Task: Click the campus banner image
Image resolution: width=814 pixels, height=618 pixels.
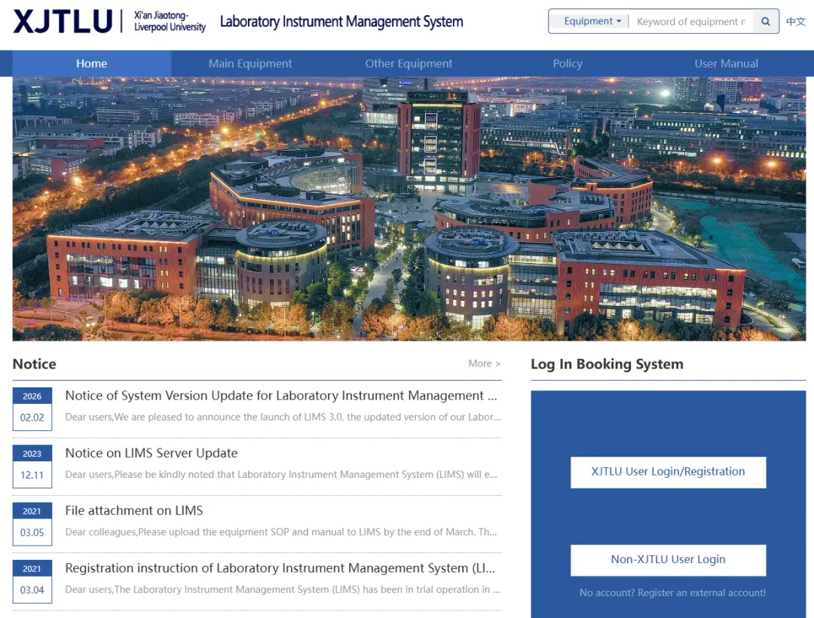Action: pos(409,209)
